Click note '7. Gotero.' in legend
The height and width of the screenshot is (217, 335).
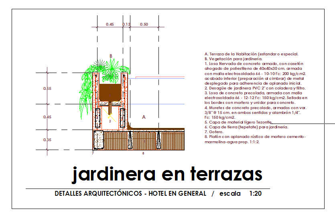tap(214, 132)
